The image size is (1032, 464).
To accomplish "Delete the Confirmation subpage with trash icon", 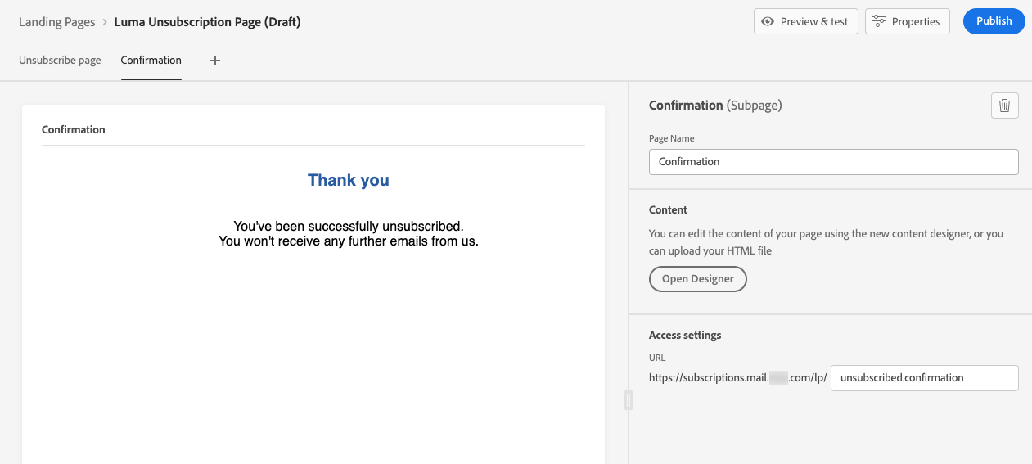I will (1005, 106).
